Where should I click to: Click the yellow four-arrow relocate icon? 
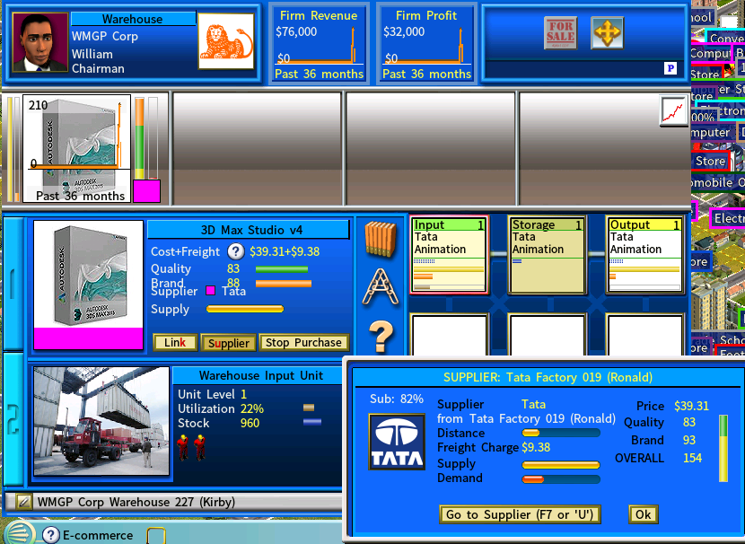pyautogui.click(x=607, y=33)
